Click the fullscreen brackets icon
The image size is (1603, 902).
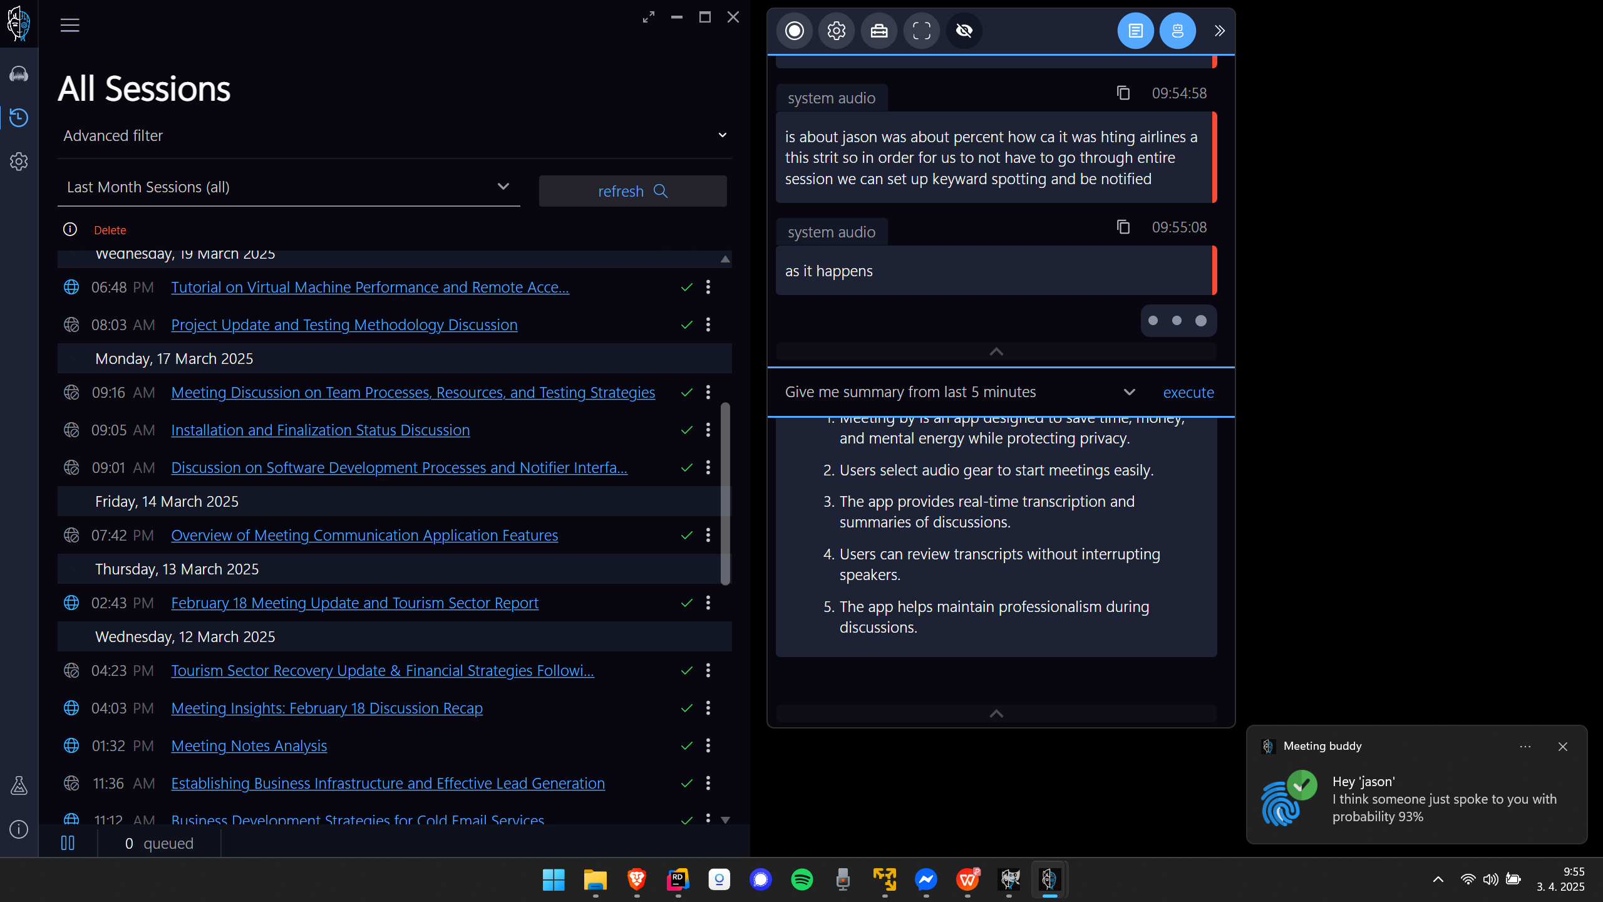(922, 31)
